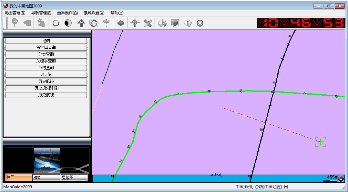The image size is (348, 192).
Task: Open the 量算操作 menu
Action: (67, 13)
